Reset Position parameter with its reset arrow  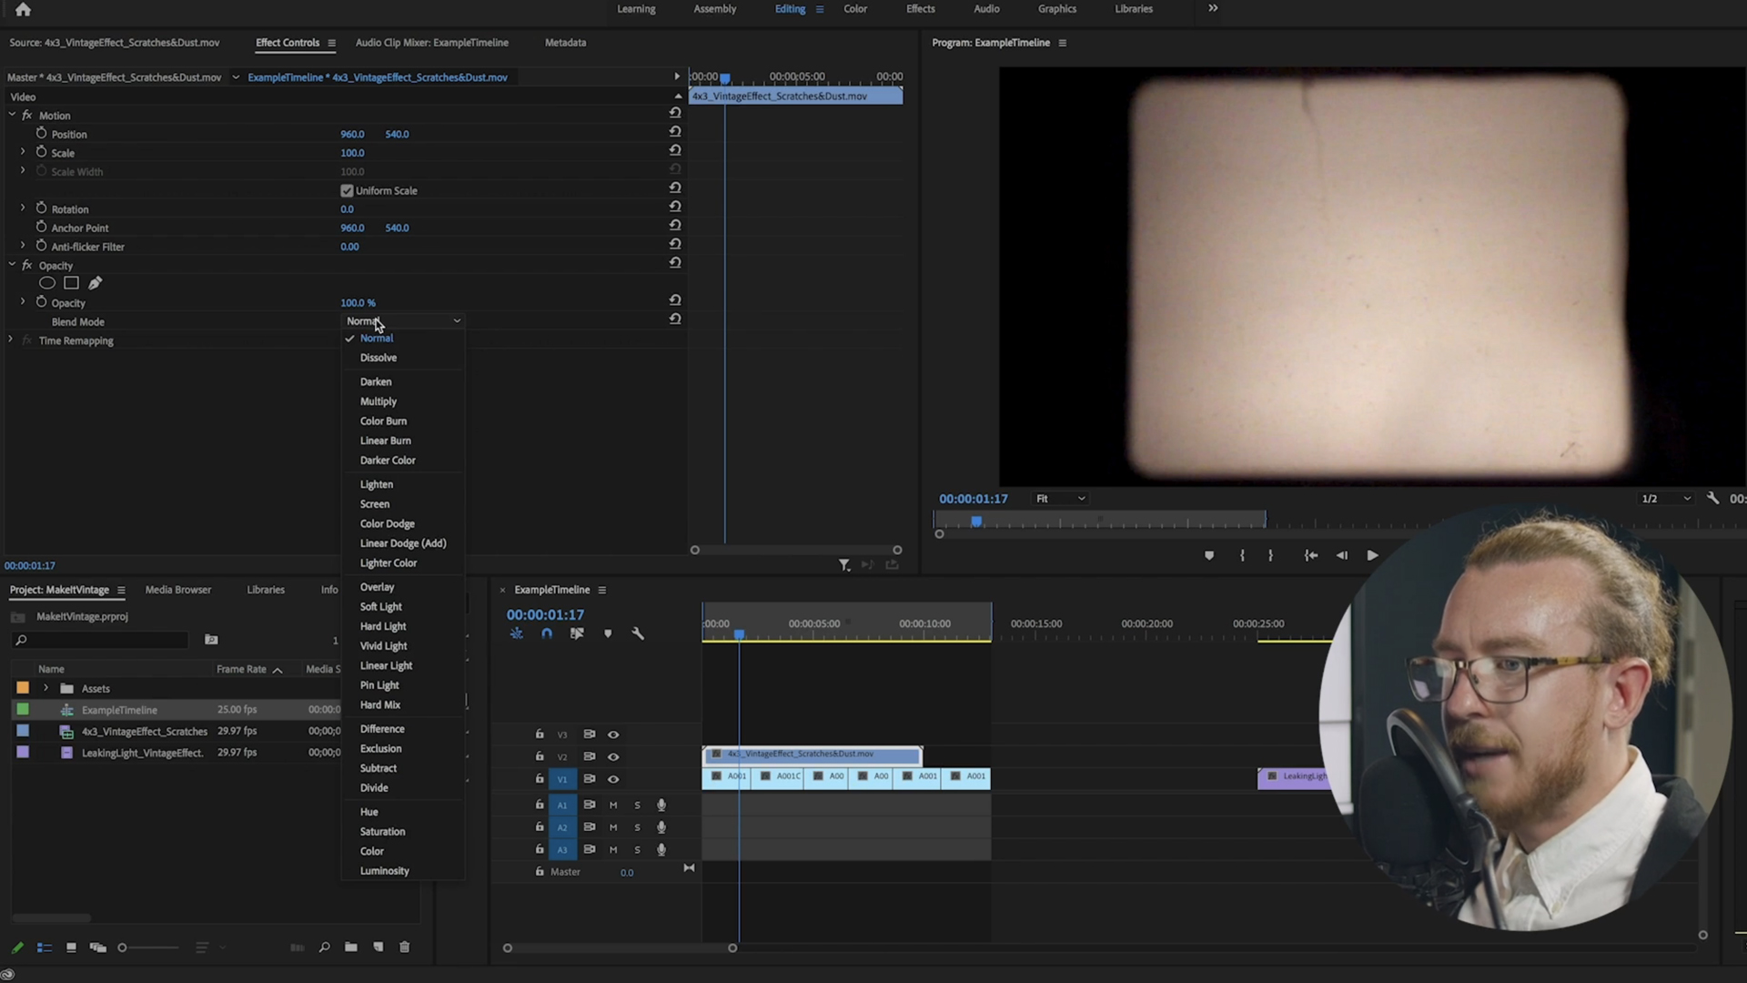(675, 131)
